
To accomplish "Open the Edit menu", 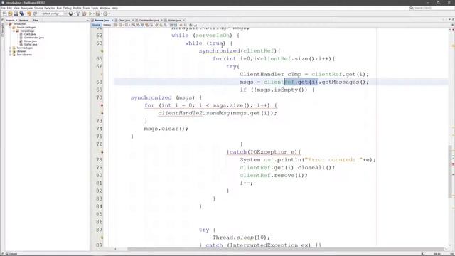I will 9,8.
